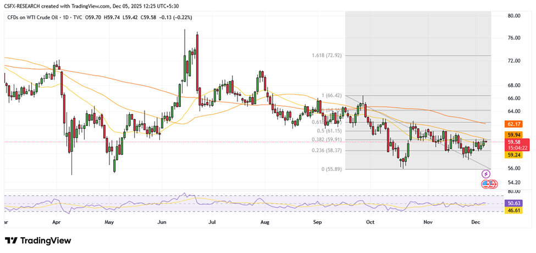Image resolution: width=536 pixels, height=253 pixels.
Task: Click the 0.236 (58.37) Fibonacci level label
Action: click(x=326, y=151)
